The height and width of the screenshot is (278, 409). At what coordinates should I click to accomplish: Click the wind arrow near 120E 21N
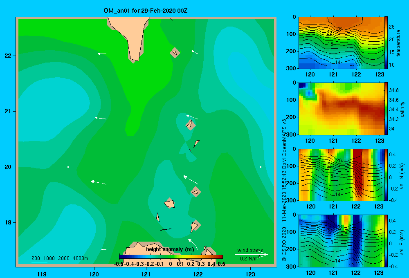tap(101, 118)
